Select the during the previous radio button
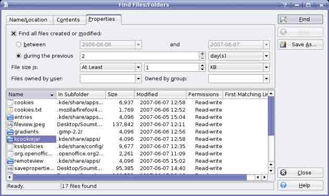The height and width of the screenshot is (196, 329). pyautogui.click(x=18, y=56)
